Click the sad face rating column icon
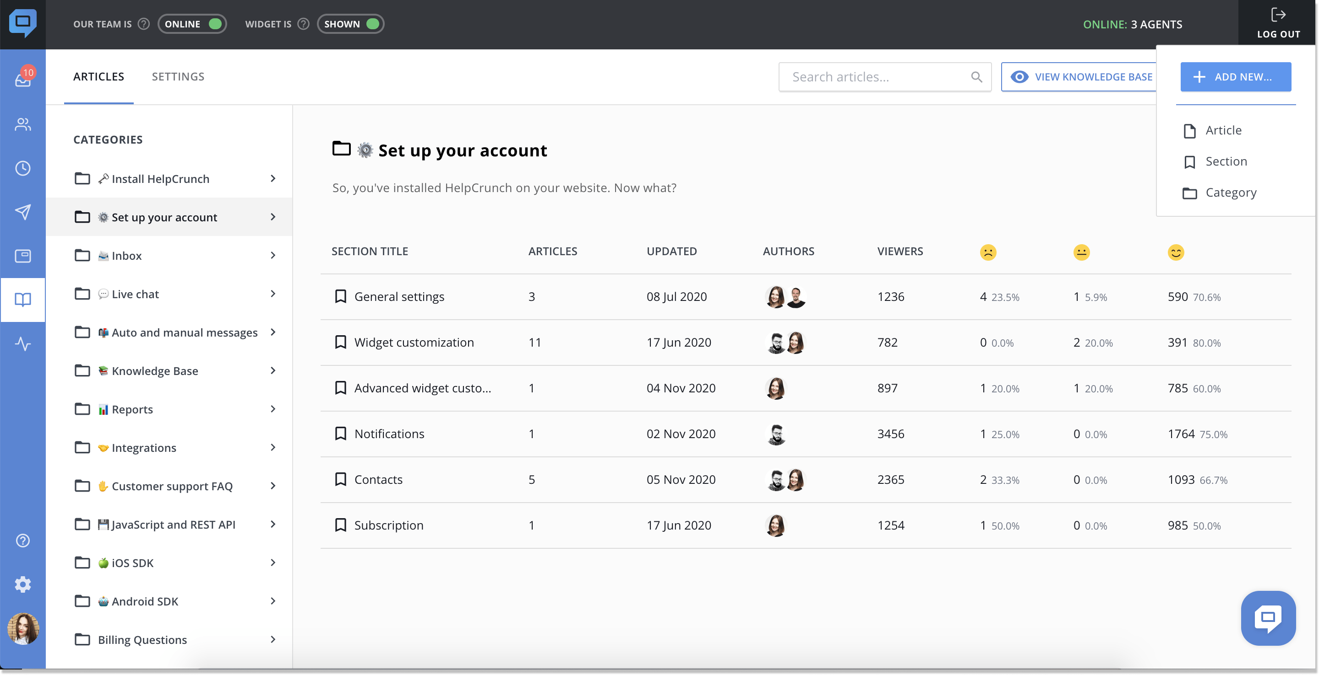This screenshot has height=675, width=1319. pos(988,252)
